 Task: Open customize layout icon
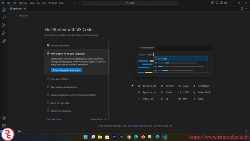(x=225, y=3)
